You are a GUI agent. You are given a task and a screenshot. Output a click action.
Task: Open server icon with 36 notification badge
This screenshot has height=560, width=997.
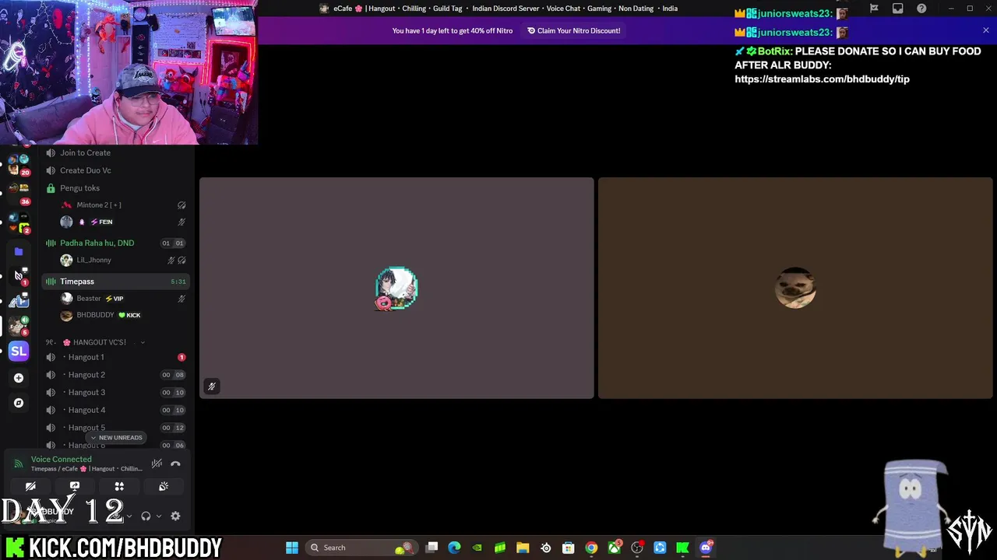pos(19,194)
